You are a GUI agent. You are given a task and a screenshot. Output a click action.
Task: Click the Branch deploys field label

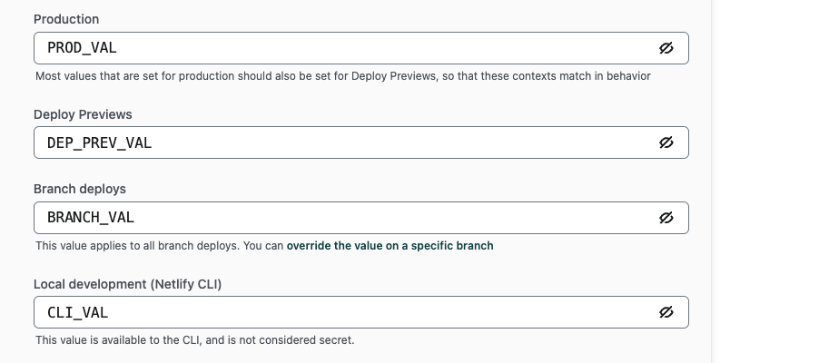(x=80, y=189)
